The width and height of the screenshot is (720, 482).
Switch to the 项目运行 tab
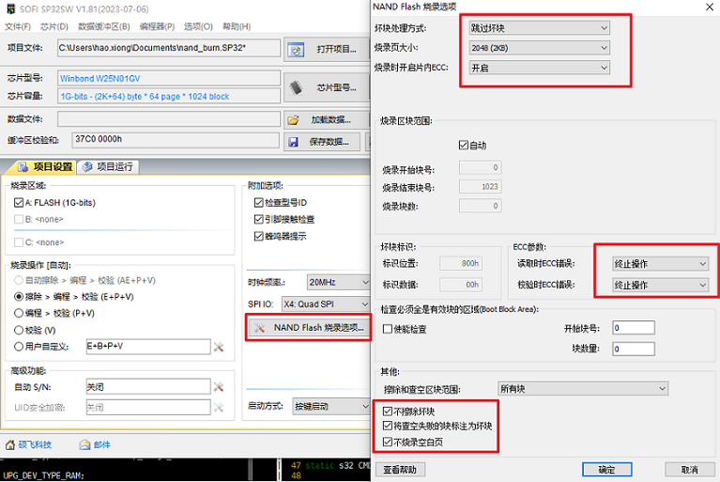[108, 167]
